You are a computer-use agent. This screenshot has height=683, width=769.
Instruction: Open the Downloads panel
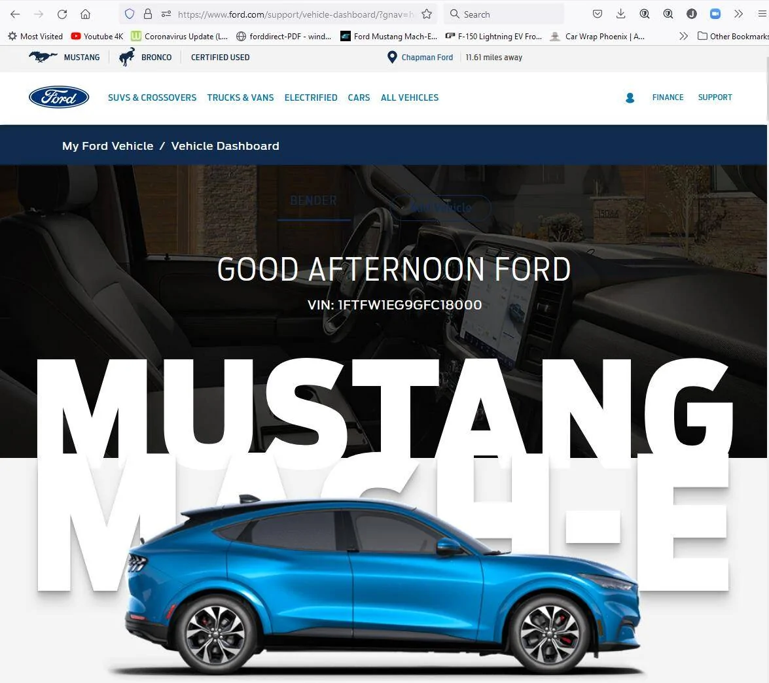(621, 14)
